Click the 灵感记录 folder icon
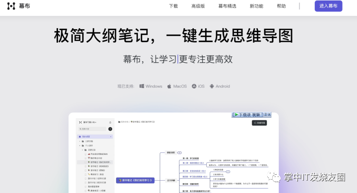The width and height of the screenshot is (357, 193). point(86,150)
